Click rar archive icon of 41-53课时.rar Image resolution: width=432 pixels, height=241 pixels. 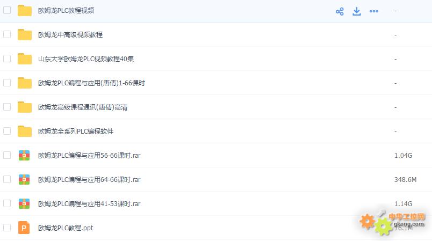pyautogui.click(x=24, y=203)
